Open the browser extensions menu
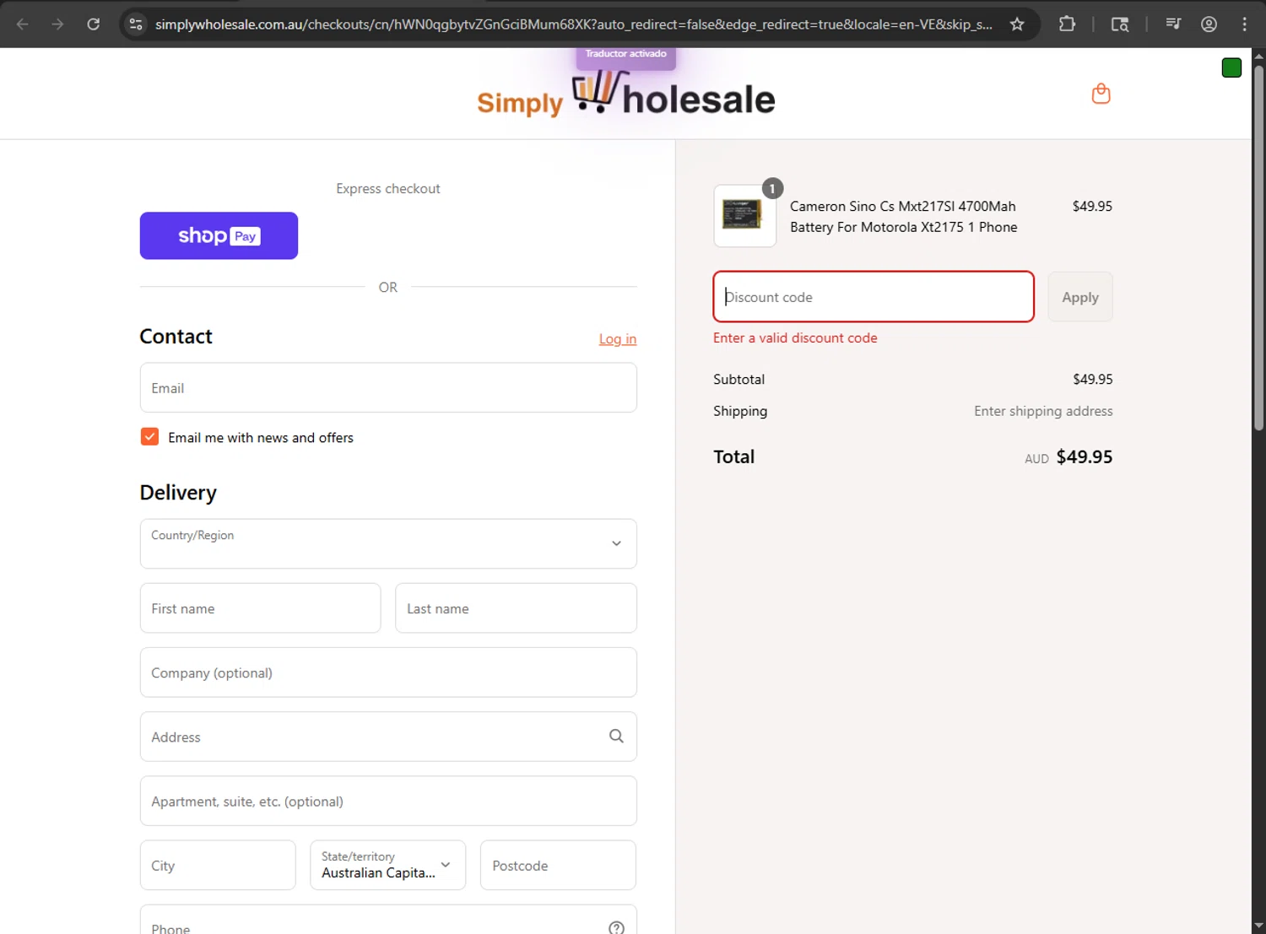 click(1067, 24)
